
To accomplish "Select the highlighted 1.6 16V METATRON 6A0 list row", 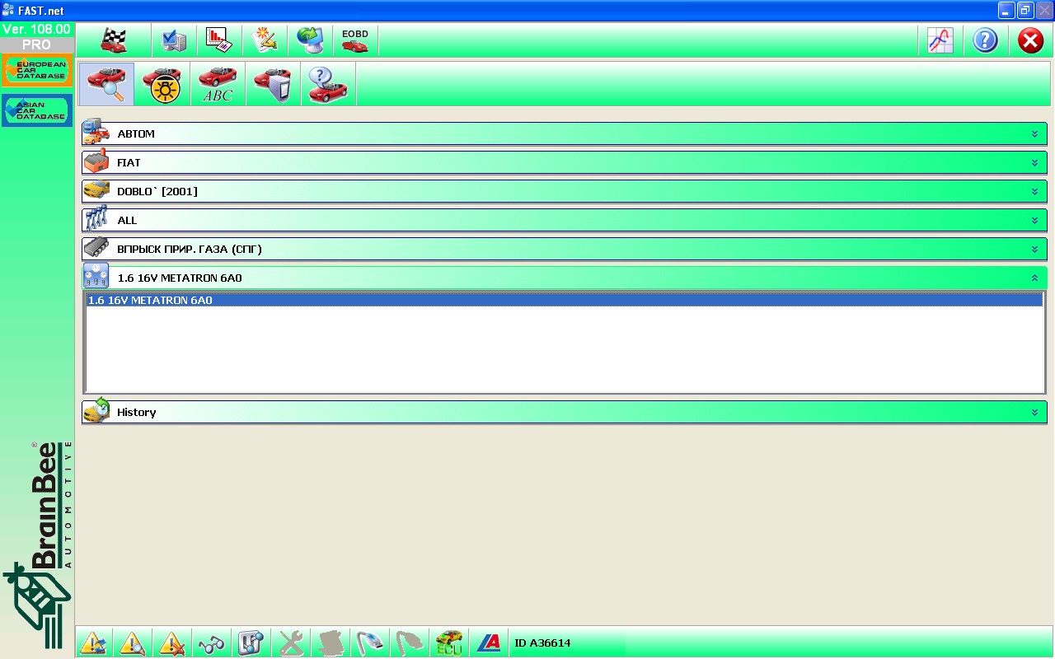I will tap(565, 301).
